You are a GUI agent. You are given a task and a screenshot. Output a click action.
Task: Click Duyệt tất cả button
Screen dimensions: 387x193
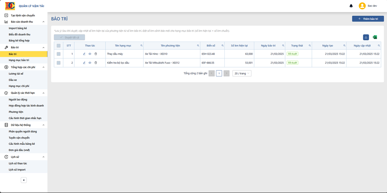(x=69, y=37)
